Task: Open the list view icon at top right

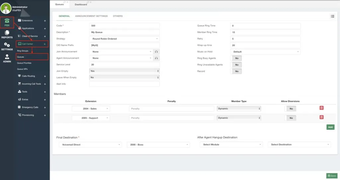Action: coord(332,16)
